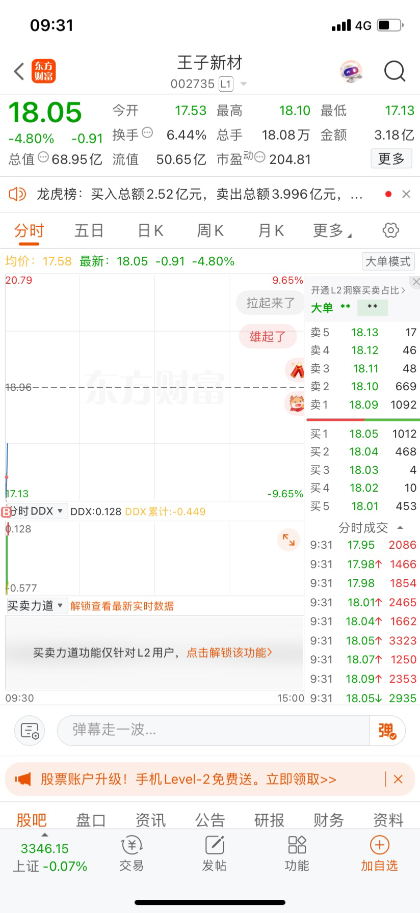420x913 pixels.
Task: Switch to the 日K tab
Action: 150,231
